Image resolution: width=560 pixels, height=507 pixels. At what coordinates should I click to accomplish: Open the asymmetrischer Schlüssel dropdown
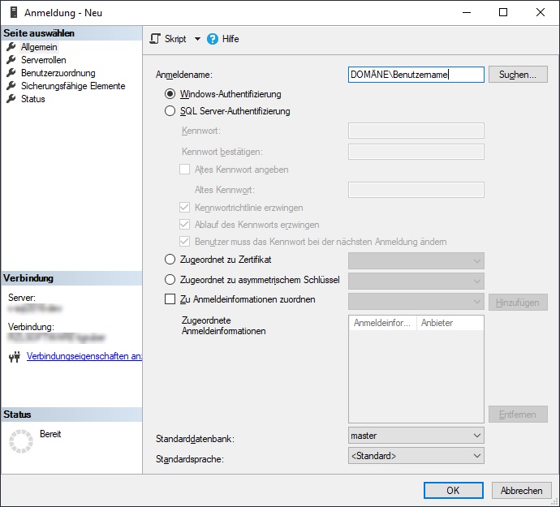point(416,281)
